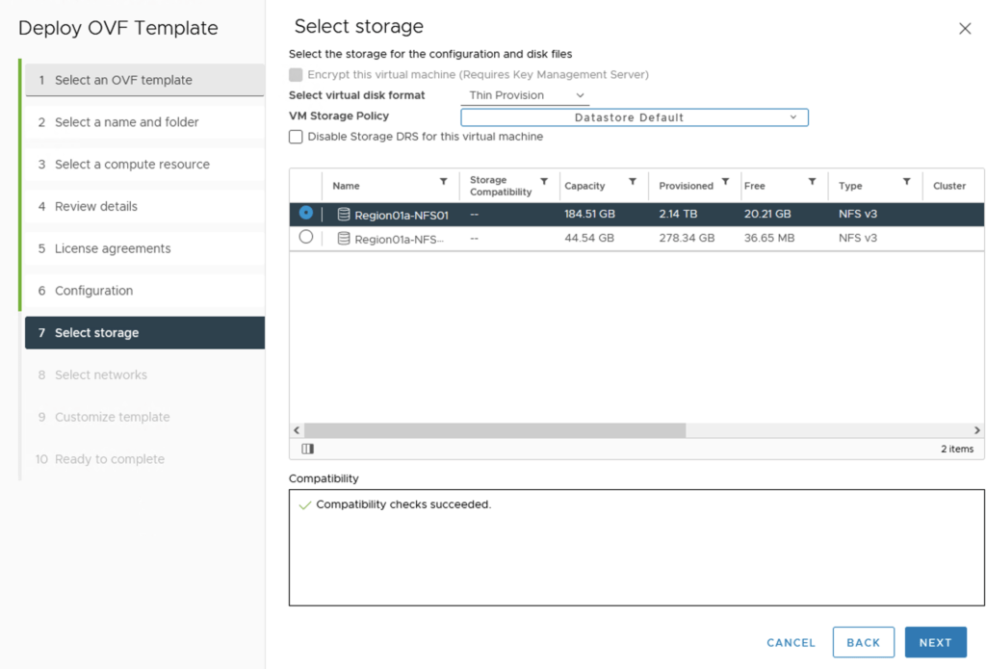Click the BACK button
This screenshot has height=669, width=986.
(x=863, y=642)
